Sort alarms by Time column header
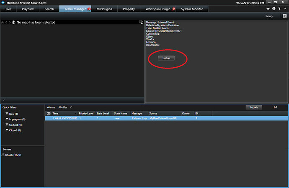The image size is (289, 188). pyautogui.click(x=63, y=113)
